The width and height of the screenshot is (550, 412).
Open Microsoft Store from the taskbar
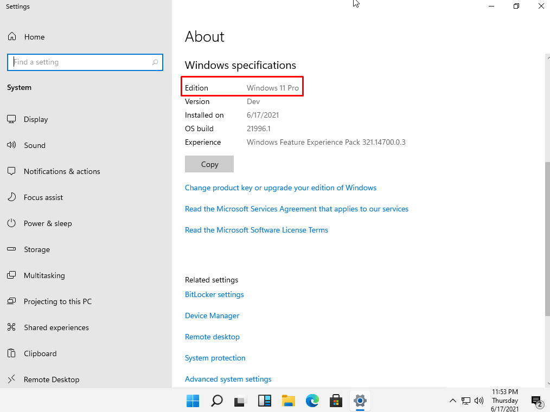[336, 401]
